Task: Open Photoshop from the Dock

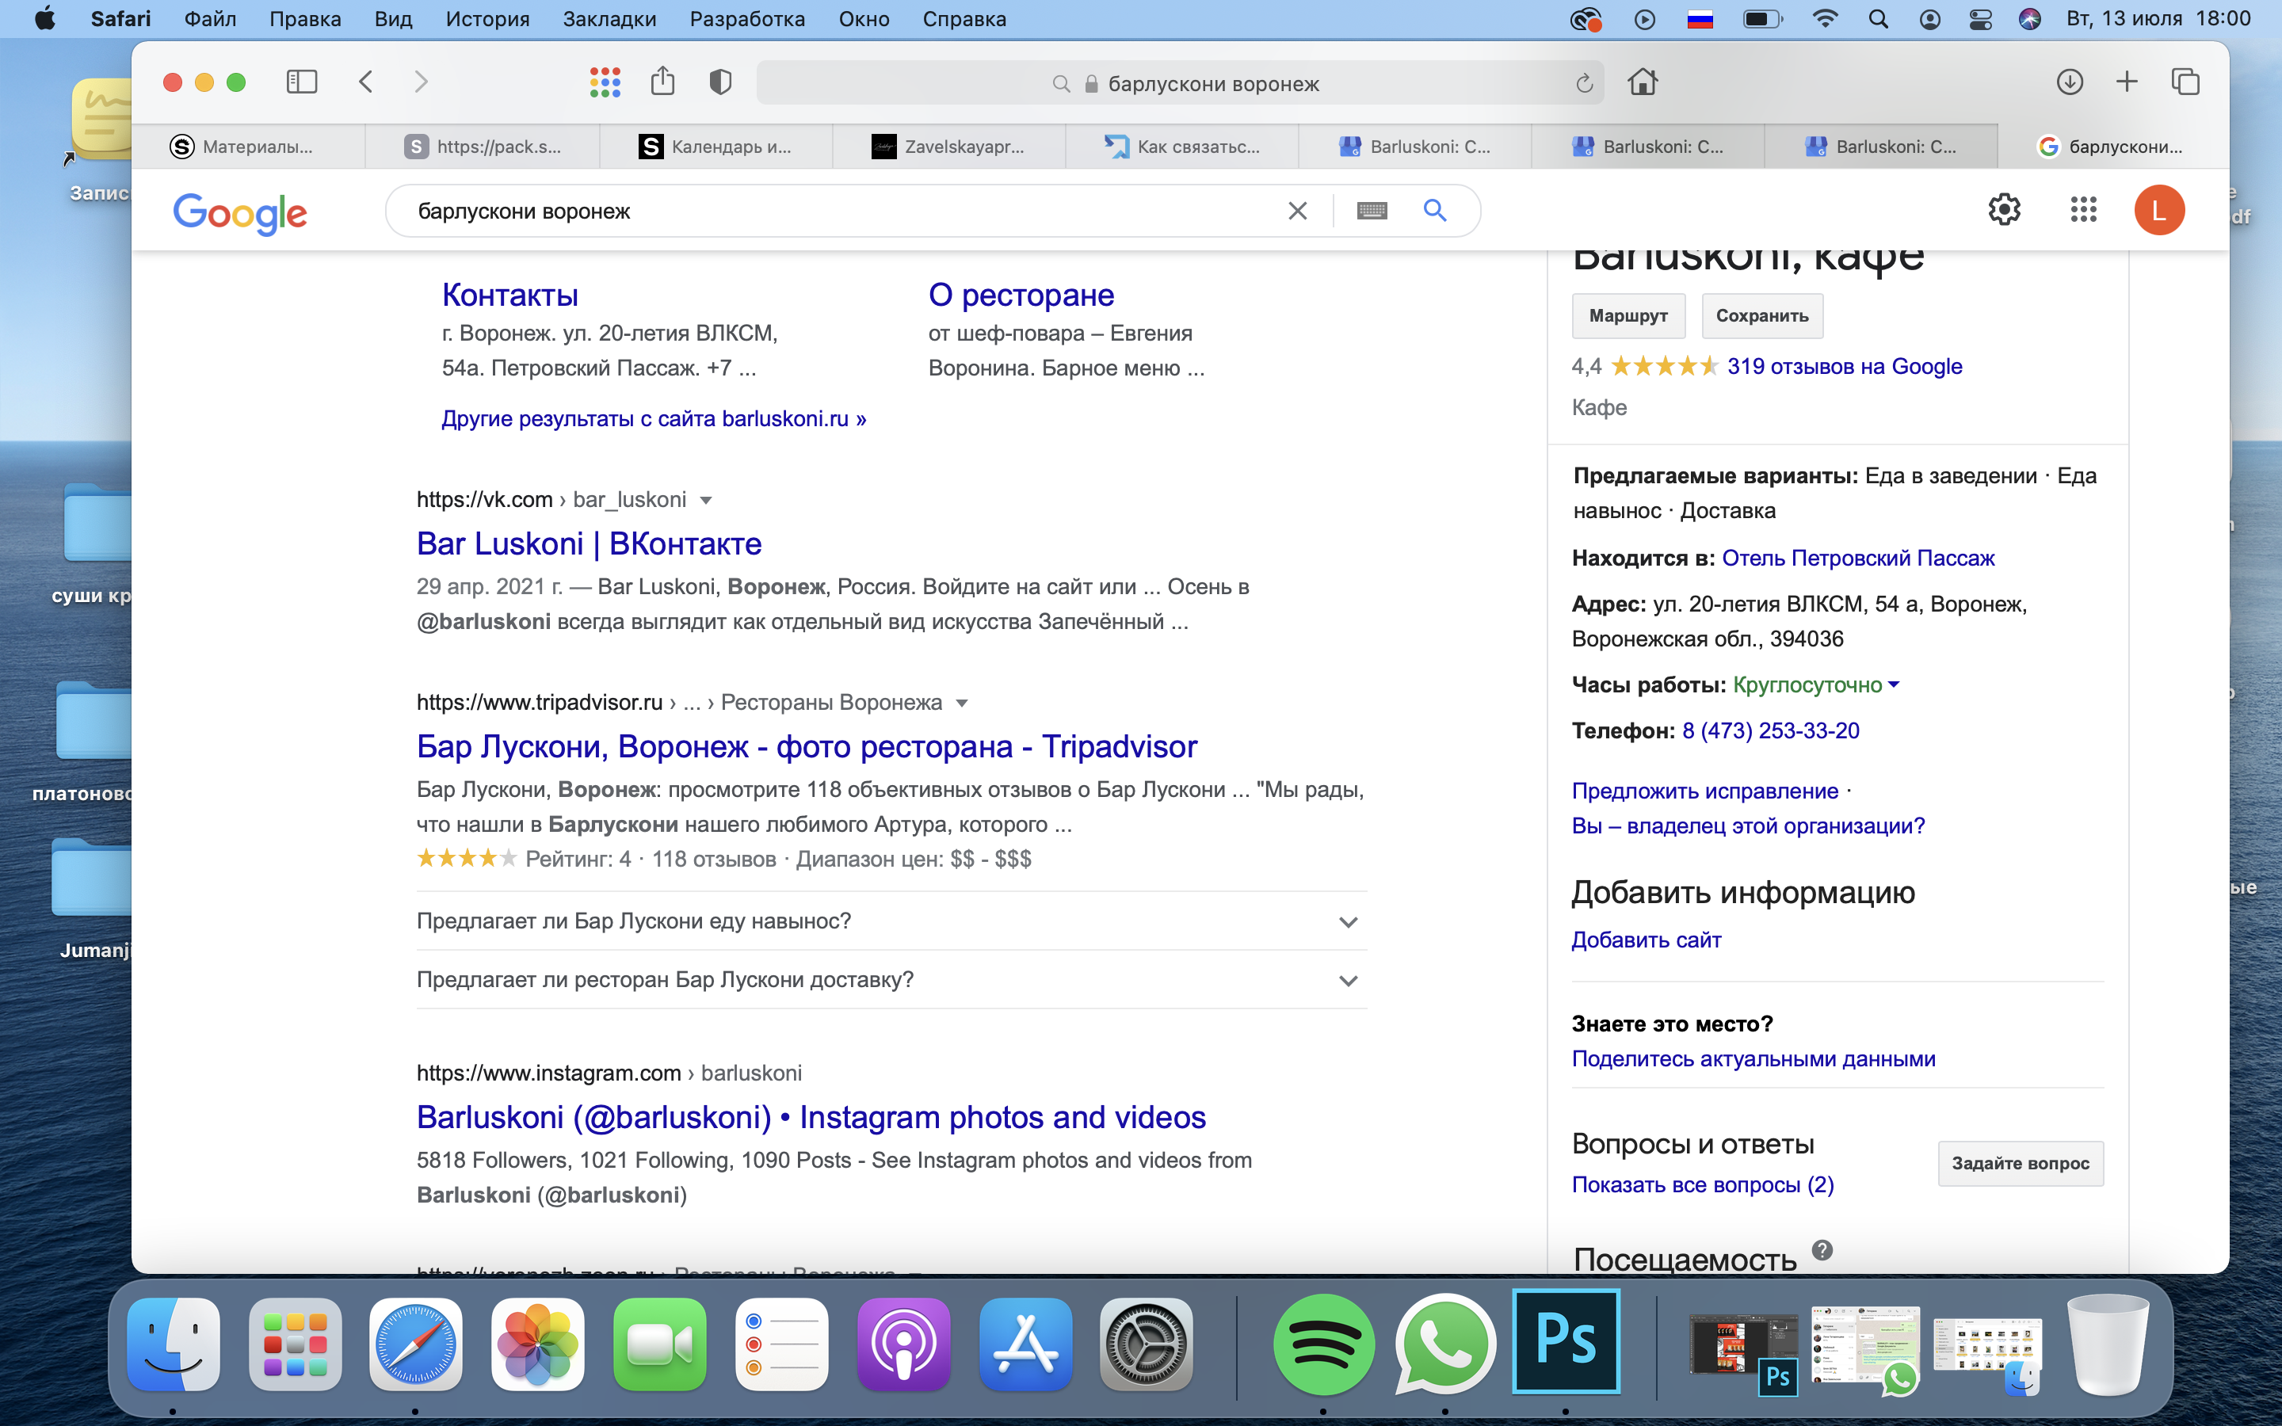Action: [1566, 1341]
